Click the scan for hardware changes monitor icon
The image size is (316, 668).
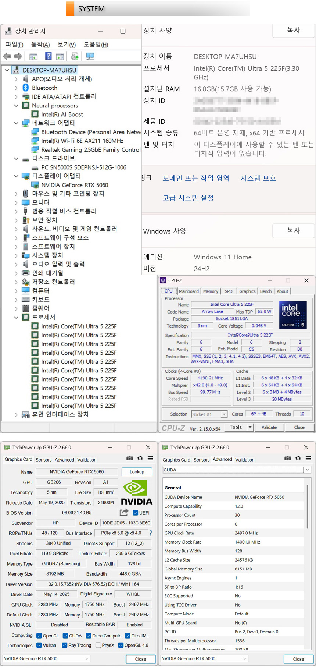90,56
